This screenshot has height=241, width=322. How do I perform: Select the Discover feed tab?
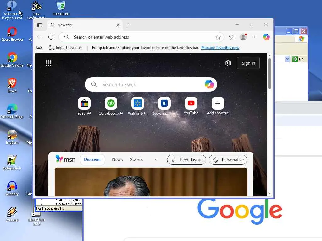pyautogui.click(x=92, y=160)
